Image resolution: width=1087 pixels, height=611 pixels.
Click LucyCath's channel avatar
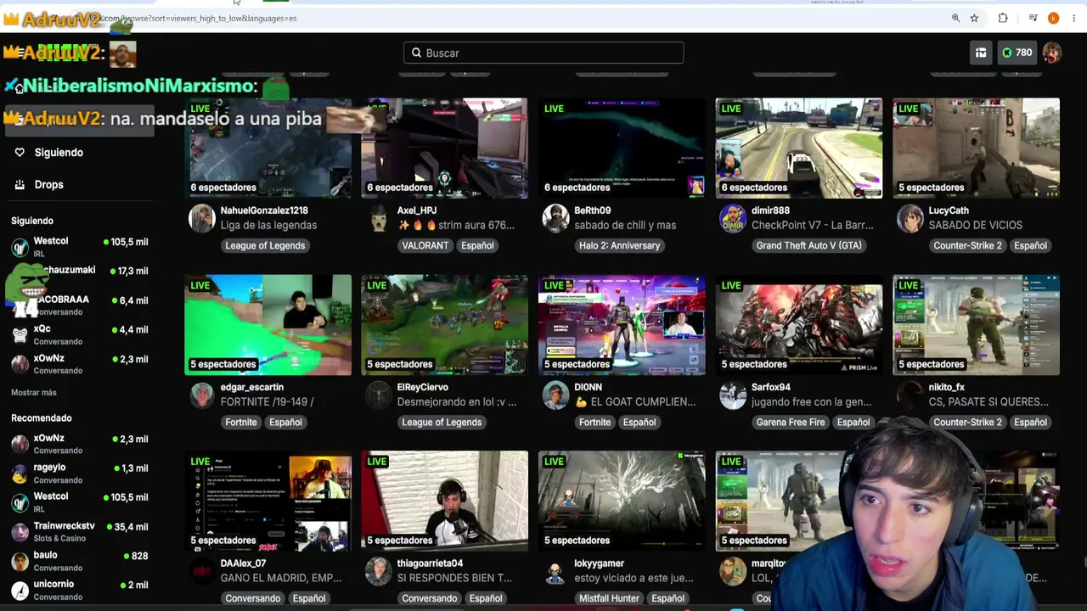pos(910,218)
